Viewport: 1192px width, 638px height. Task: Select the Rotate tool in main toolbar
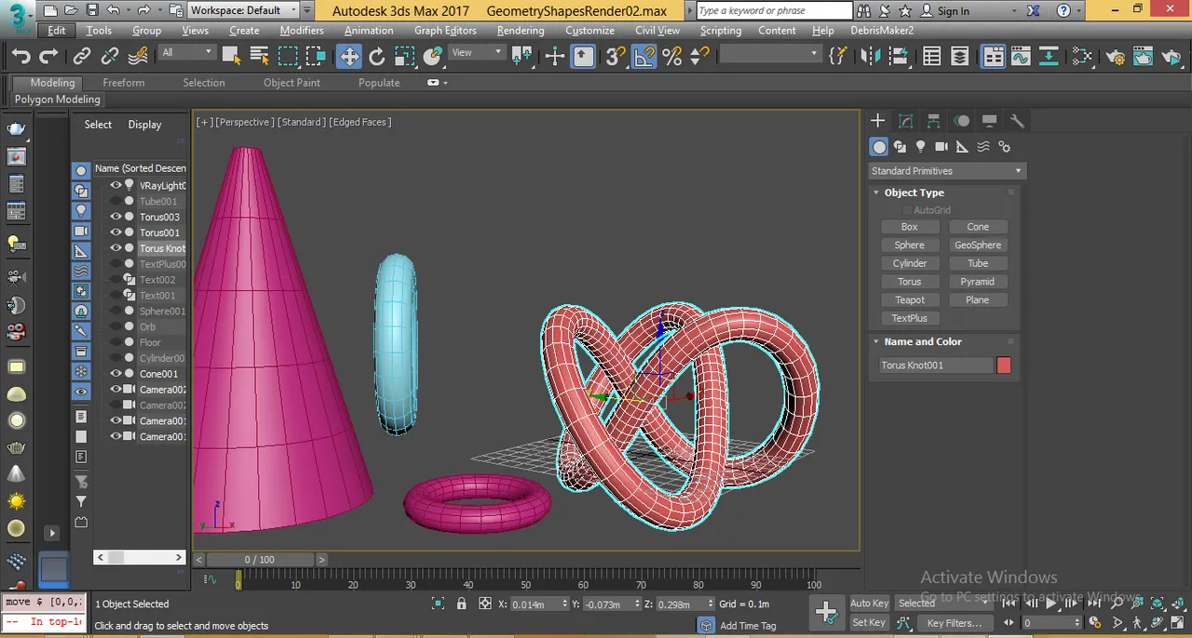point(377,57)
